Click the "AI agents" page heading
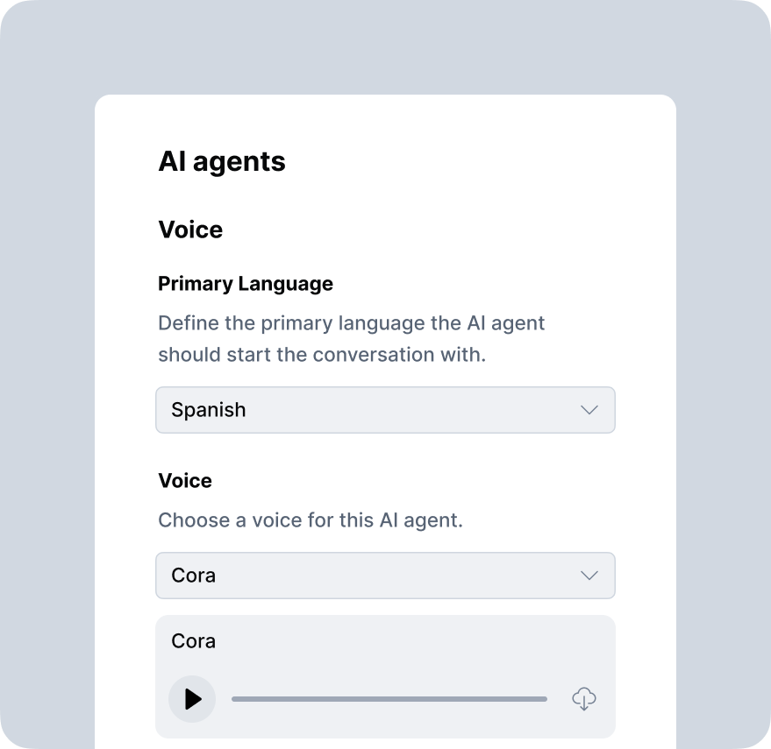771x749 pixels. click(222, 162)
